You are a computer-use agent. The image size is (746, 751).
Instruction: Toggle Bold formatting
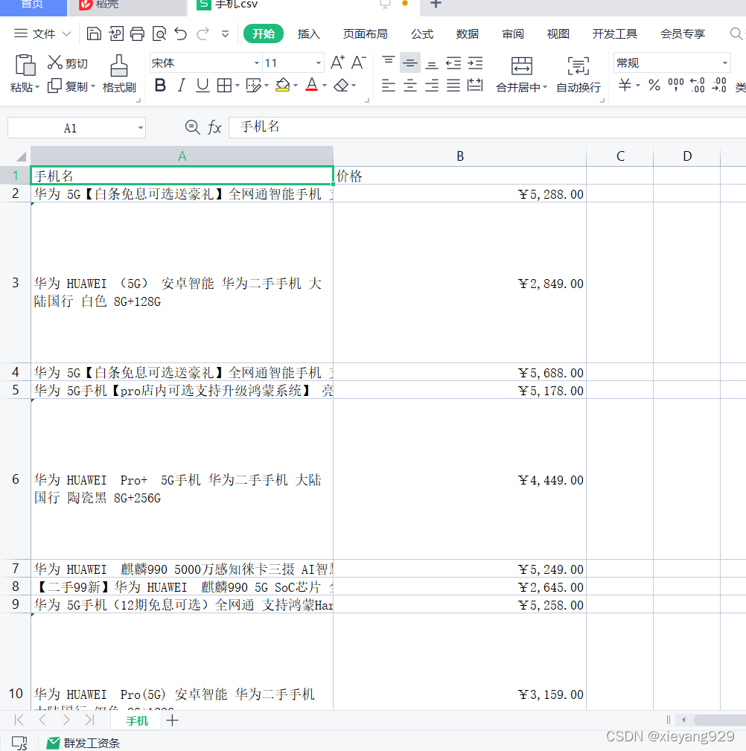tap(160, 86)
